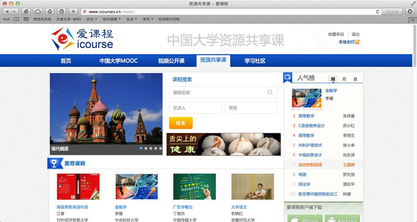417x222 pixels.
Task: Click the Safari back arrow button
Action: (7, 12)
